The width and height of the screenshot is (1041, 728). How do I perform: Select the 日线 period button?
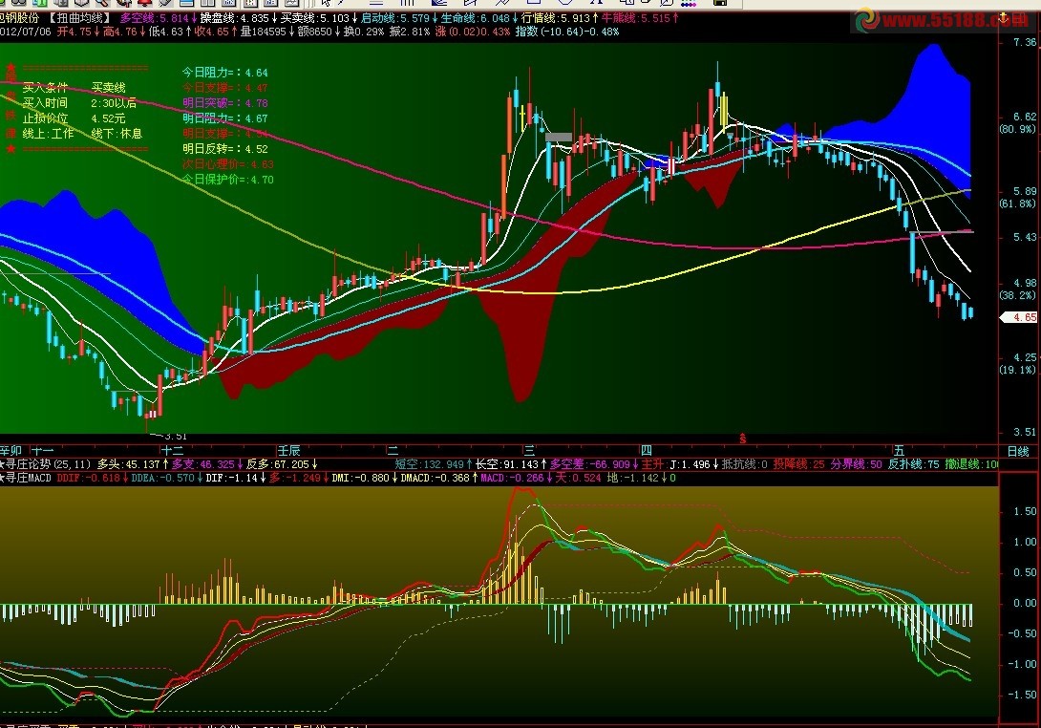tap(1018, 452)
